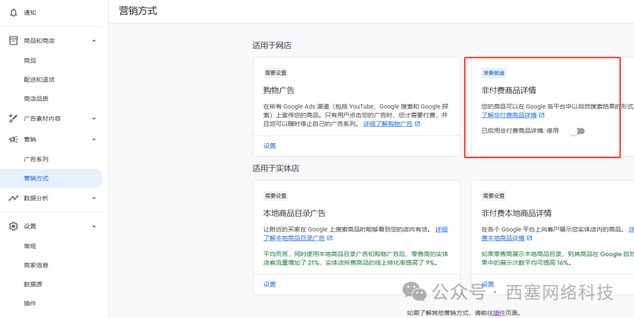The height and width of the screenshot is (318, 634).
Task: Click external link icon after 了解本地商品目录广告
Action: coord(330,238)
